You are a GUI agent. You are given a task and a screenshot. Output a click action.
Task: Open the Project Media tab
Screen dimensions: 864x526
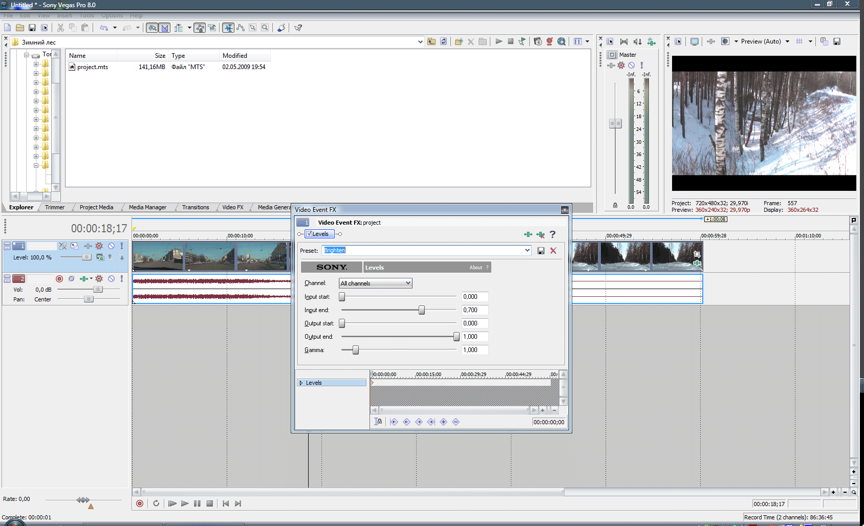(x=96, y=207)
